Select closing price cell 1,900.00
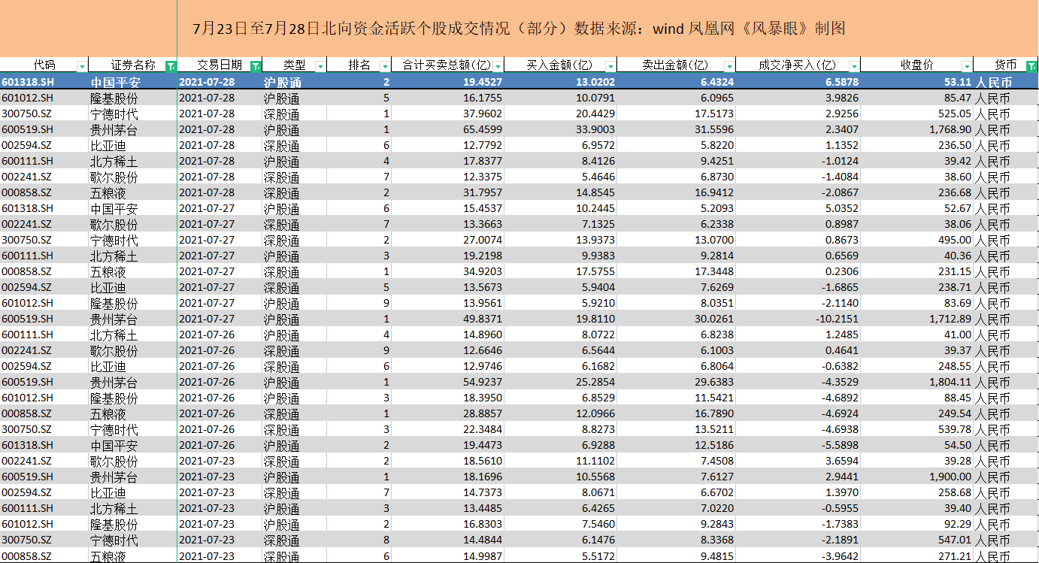 (x=916, y=477)
